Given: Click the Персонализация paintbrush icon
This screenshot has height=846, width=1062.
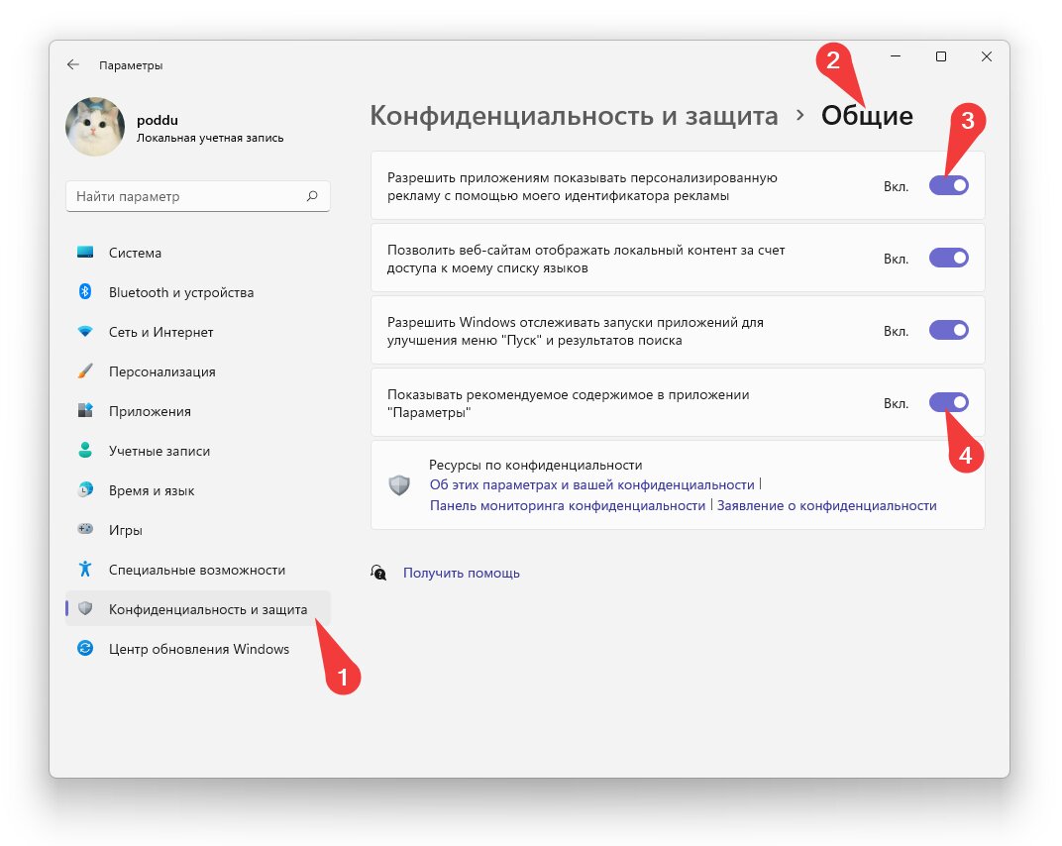Looking at the screenshot, I should tap(85, 371).
